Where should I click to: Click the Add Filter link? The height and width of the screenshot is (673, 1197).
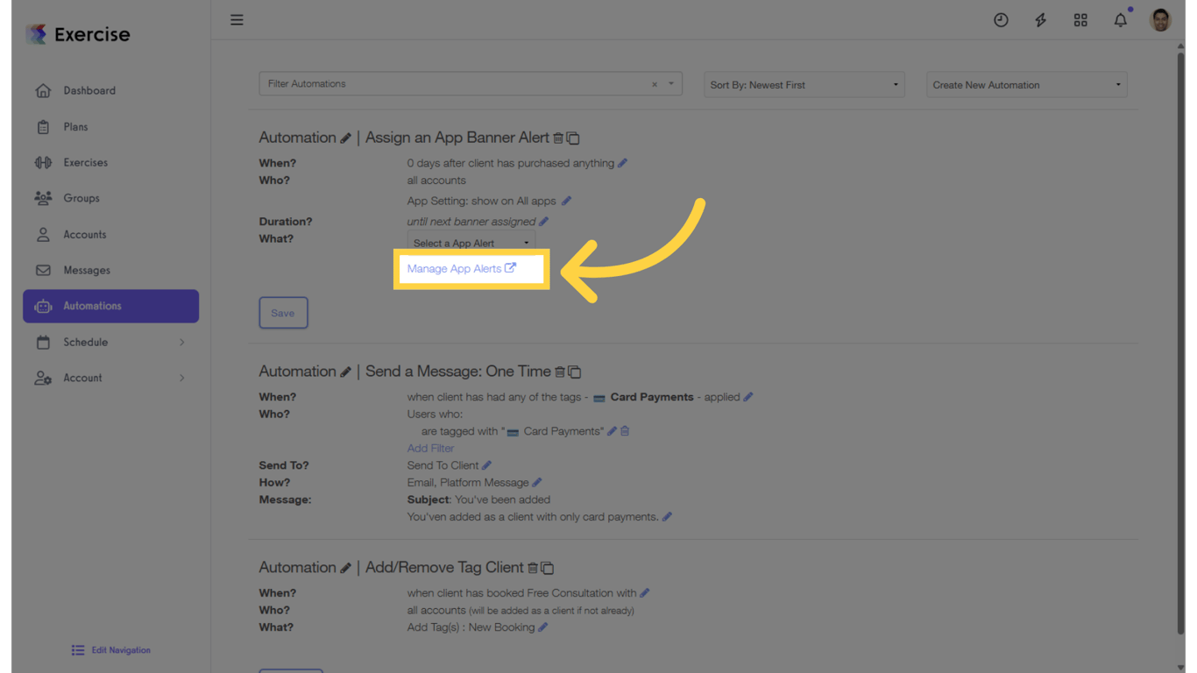pos(430,449)
